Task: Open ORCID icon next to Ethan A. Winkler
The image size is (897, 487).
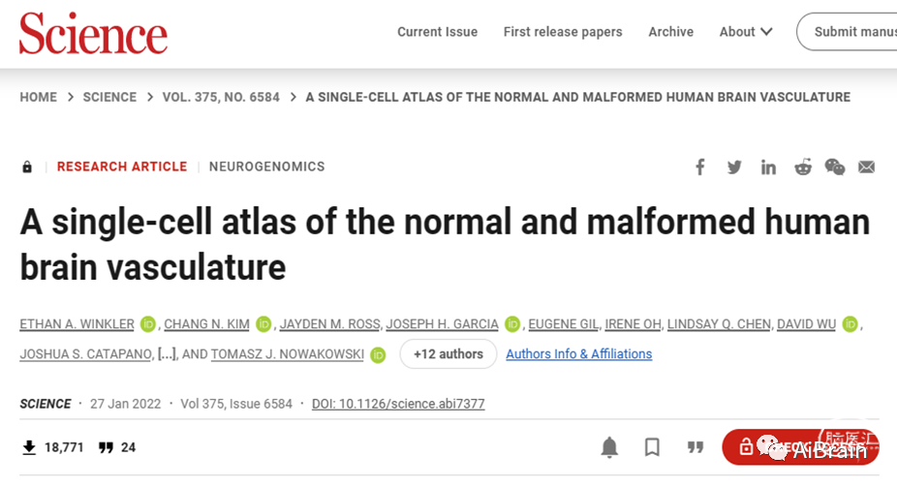Action: (x=148, y=324)
